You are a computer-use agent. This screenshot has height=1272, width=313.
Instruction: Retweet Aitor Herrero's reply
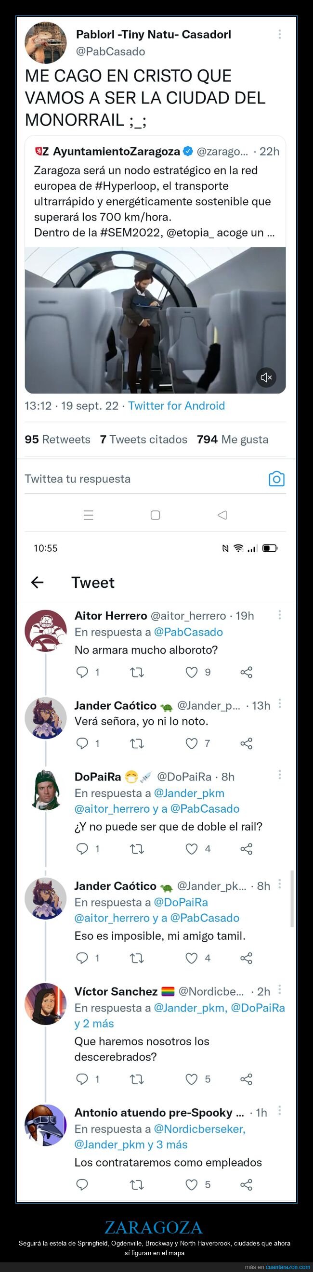pos(137,672)
